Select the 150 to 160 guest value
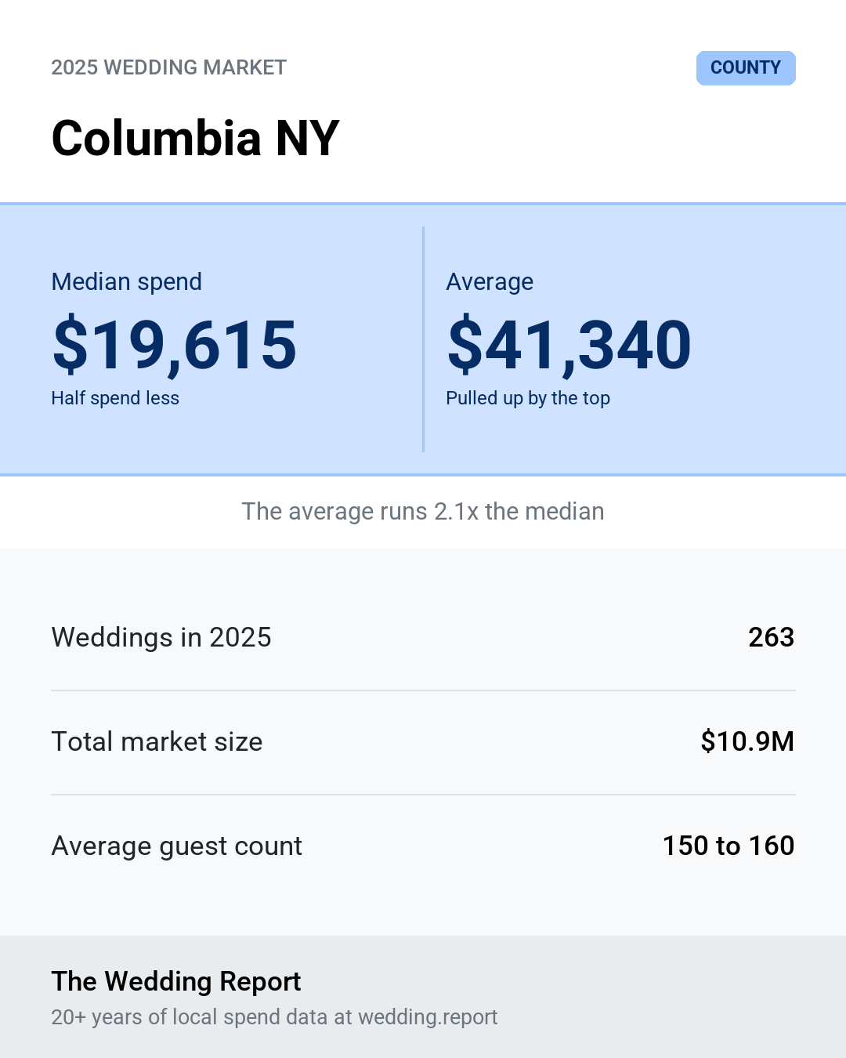Image resolution: width=846 pixels, height=1058 pixels. click(x=728, y=846)
